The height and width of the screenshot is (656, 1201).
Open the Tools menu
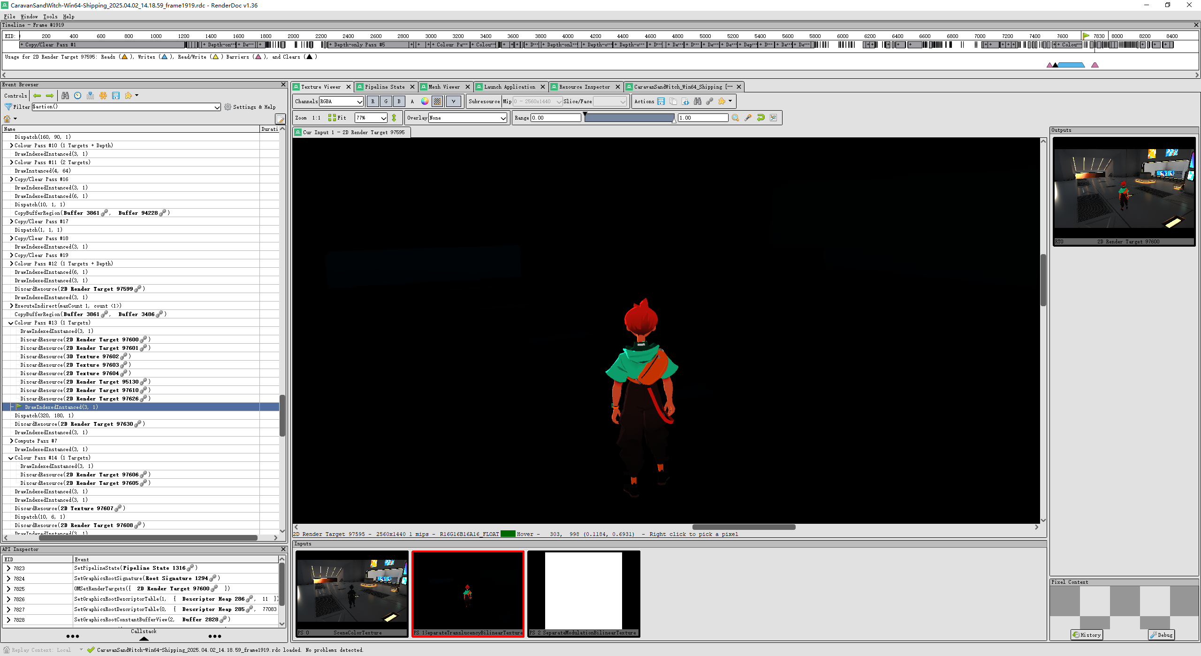pyautogui.click(x=50, y=16)
